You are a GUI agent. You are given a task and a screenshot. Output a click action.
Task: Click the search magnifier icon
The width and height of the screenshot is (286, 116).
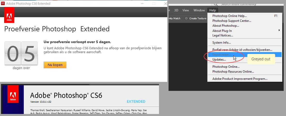(216, 4)
